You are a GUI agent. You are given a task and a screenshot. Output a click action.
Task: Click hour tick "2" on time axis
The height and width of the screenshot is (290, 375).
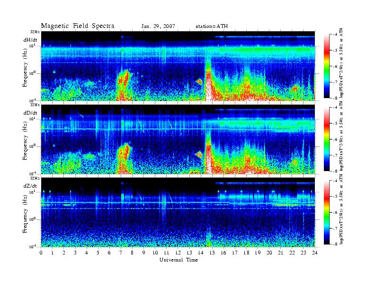point(64,253)
